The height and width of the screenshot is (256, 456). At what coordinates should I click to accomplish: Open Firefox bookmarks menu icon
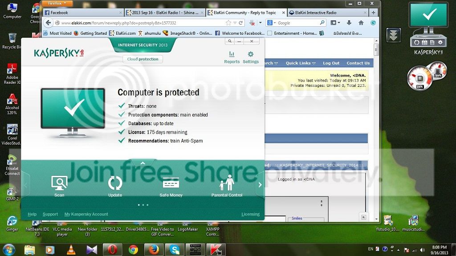click(335, 23)
